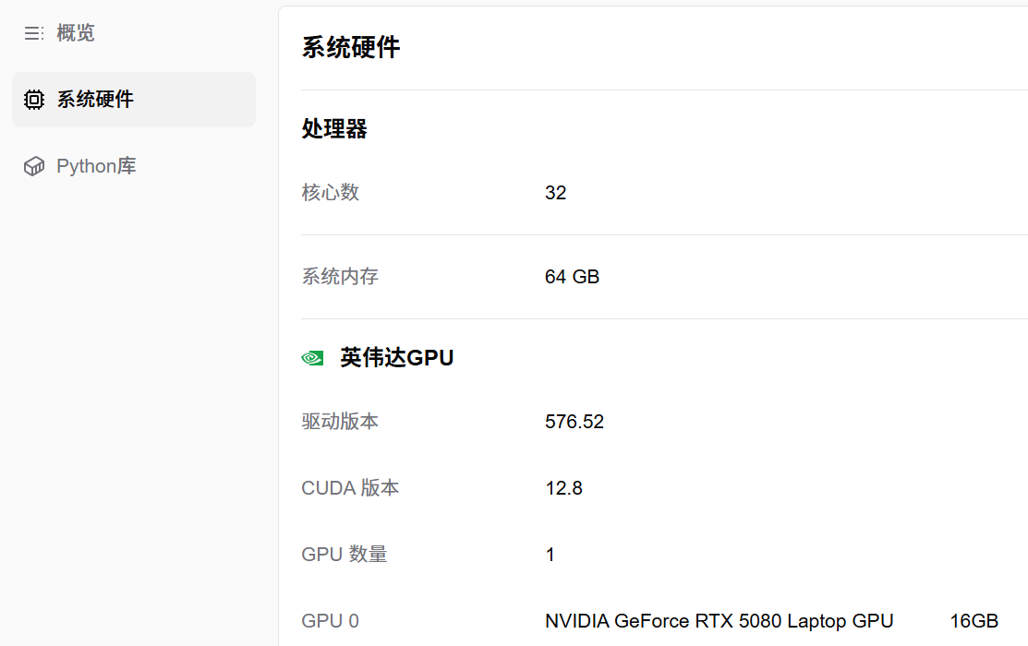Switch to the Python库 page
Screen dimensions: 1028x646
pos(96,166)
